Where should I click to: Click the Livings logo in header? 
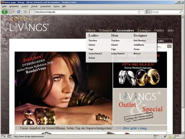tap(29, 27)
